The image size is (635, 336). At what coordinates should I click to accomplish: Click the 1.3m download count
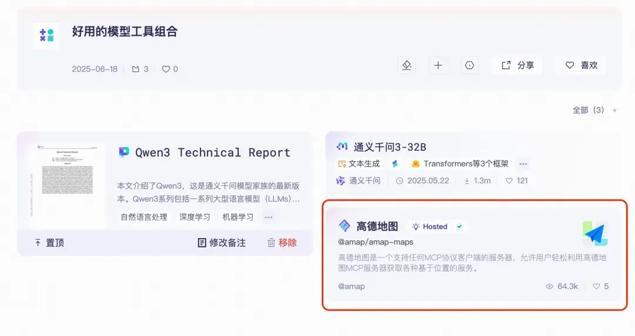pyautogui.click(x=477, y=181)
